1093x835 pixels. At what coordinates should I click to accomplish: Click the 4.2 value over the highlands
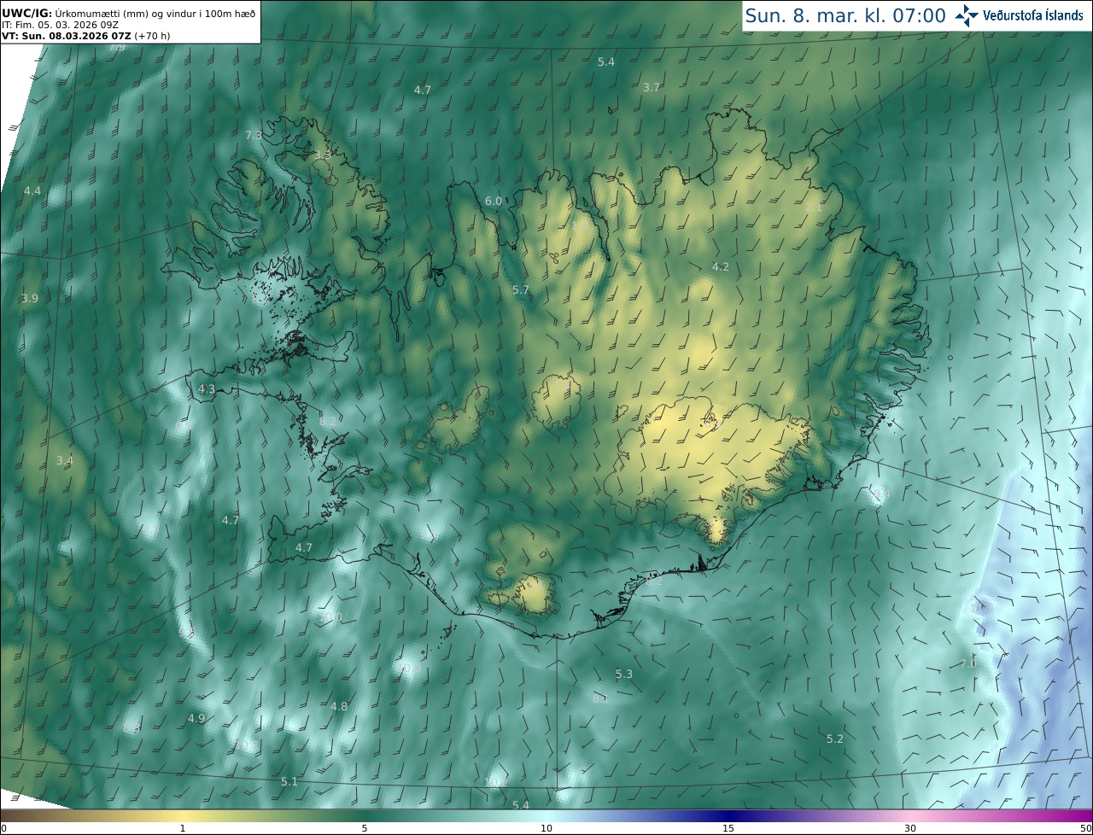click(721, 267)
